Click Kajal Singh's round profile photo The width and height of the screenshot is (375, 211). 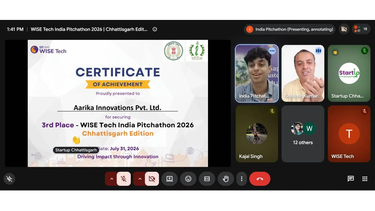pyautogui.click(x=257, y=134)
